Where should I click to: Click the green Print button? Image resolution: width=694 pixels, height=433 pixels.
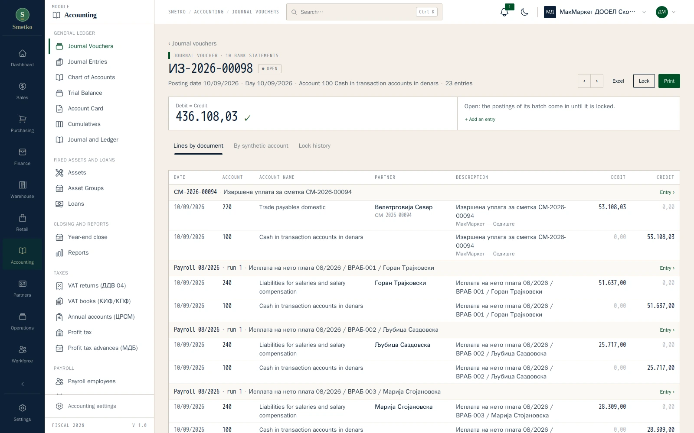[x=669, y=81]
